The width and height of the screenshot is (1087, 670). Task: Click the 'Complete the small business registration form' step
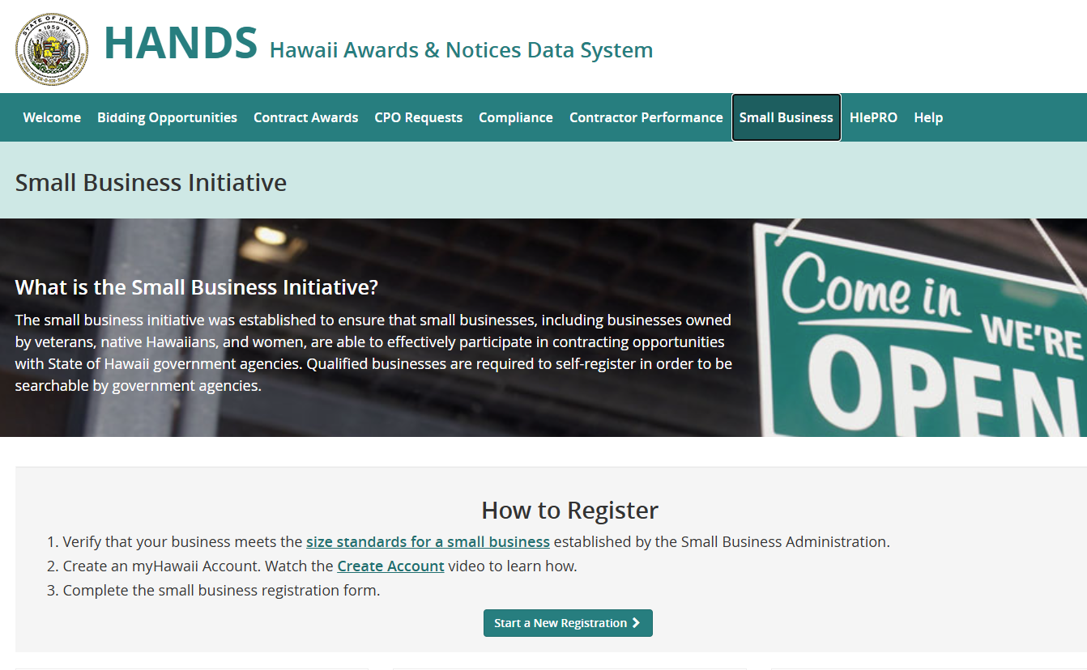[x=221, y=590]
